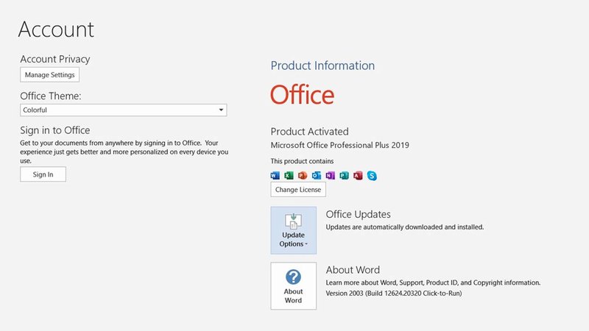Open the Office Theme dropdown
Viewport: 589px width, 331px height.
(x=123, y=110)
